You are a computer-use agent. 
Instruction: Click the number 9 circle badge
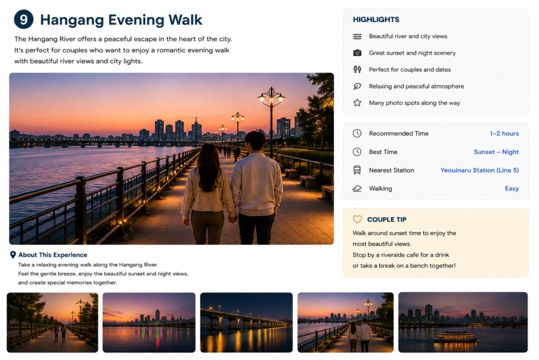pyautogui.click(x=24, y=20)
